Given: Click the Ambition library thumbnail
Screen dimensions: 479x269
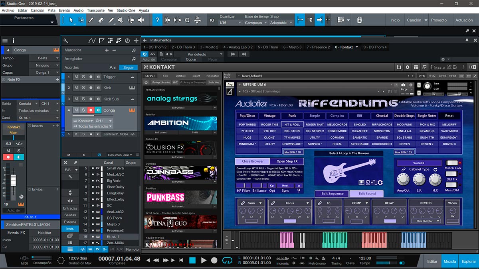Looking at the screenshot, I should click(x=181, y=123).
